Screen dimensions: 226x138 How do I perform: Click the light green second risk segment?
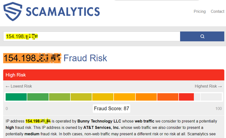click(x=38, y=97)
